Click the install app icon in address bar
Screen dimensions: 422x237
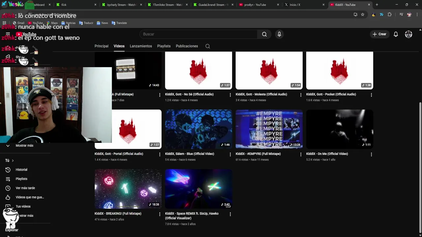tap(355, 14)
